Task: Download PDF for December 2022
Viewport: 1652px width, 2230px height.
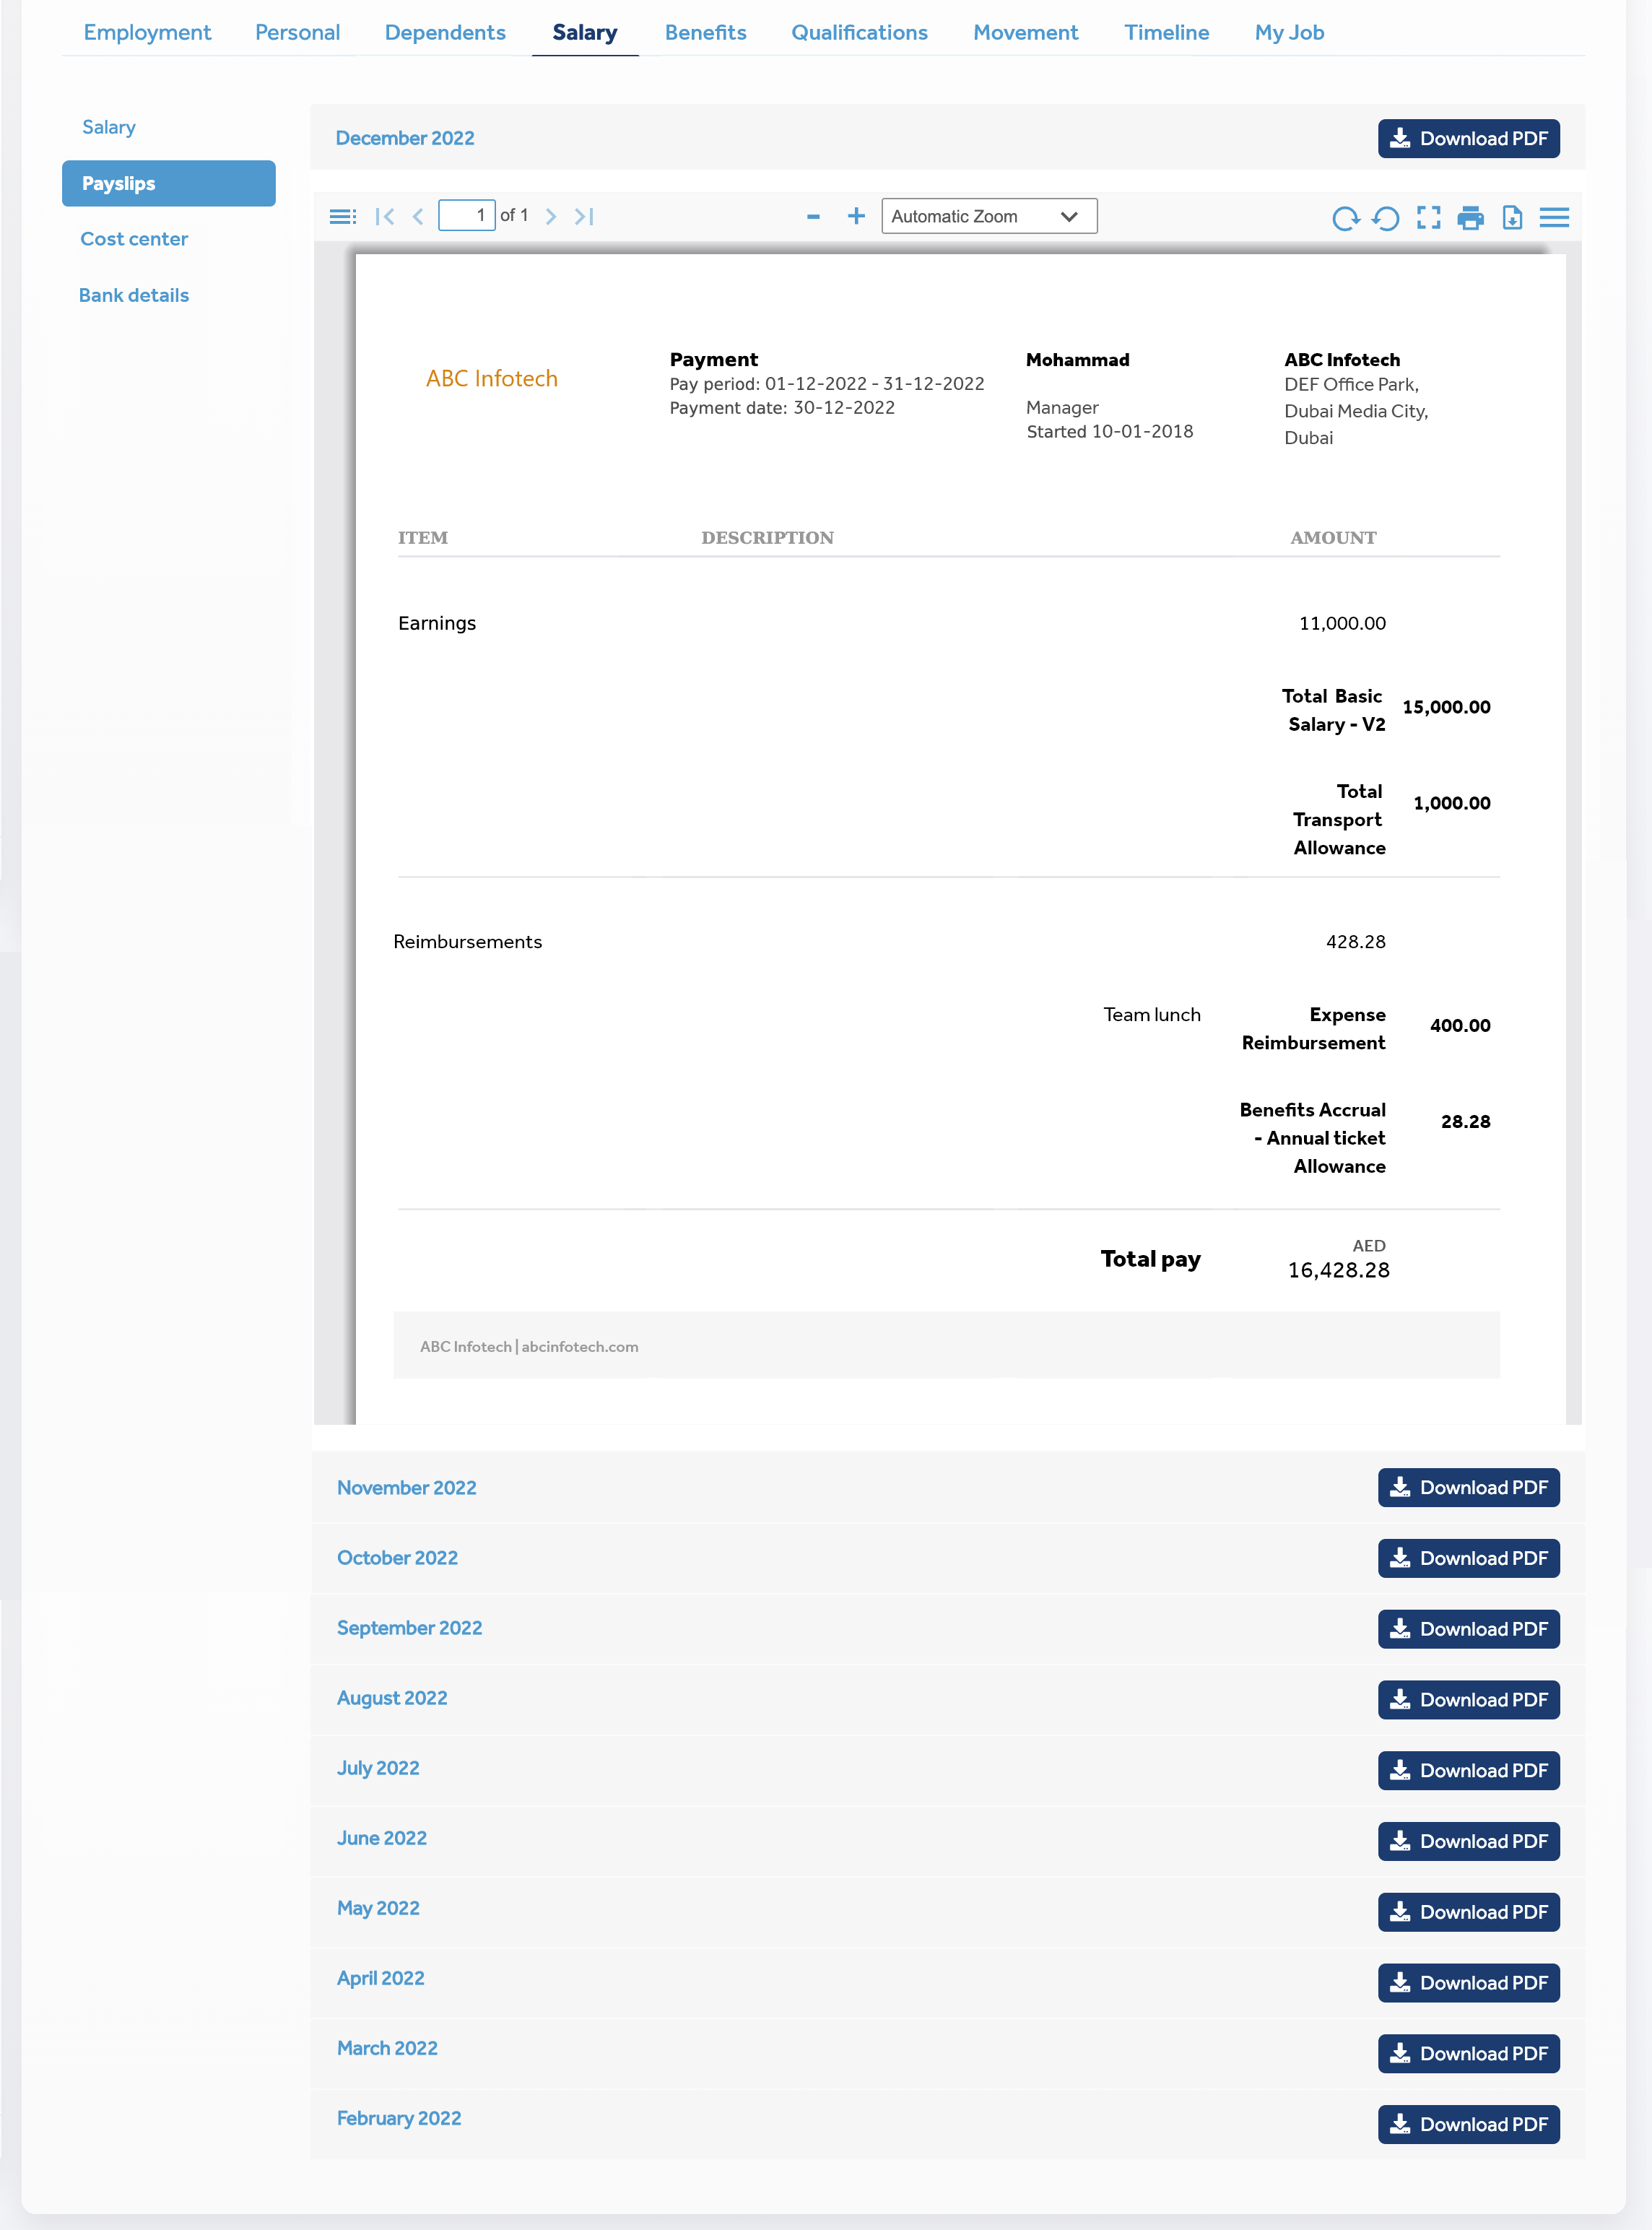Action: 1468,138
